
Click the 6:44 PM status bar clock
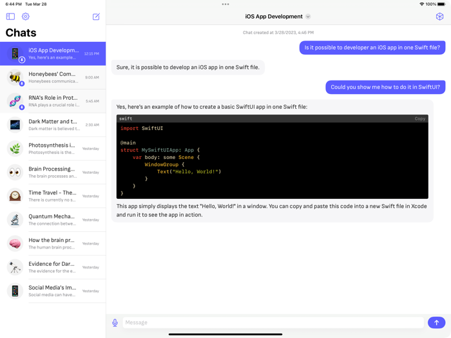point(14,4)
